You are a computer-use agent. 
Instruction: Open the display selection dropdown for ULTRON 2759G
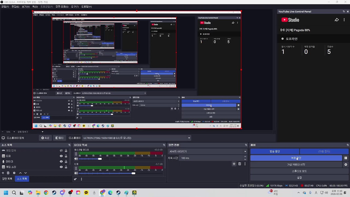tap(137, 138)
